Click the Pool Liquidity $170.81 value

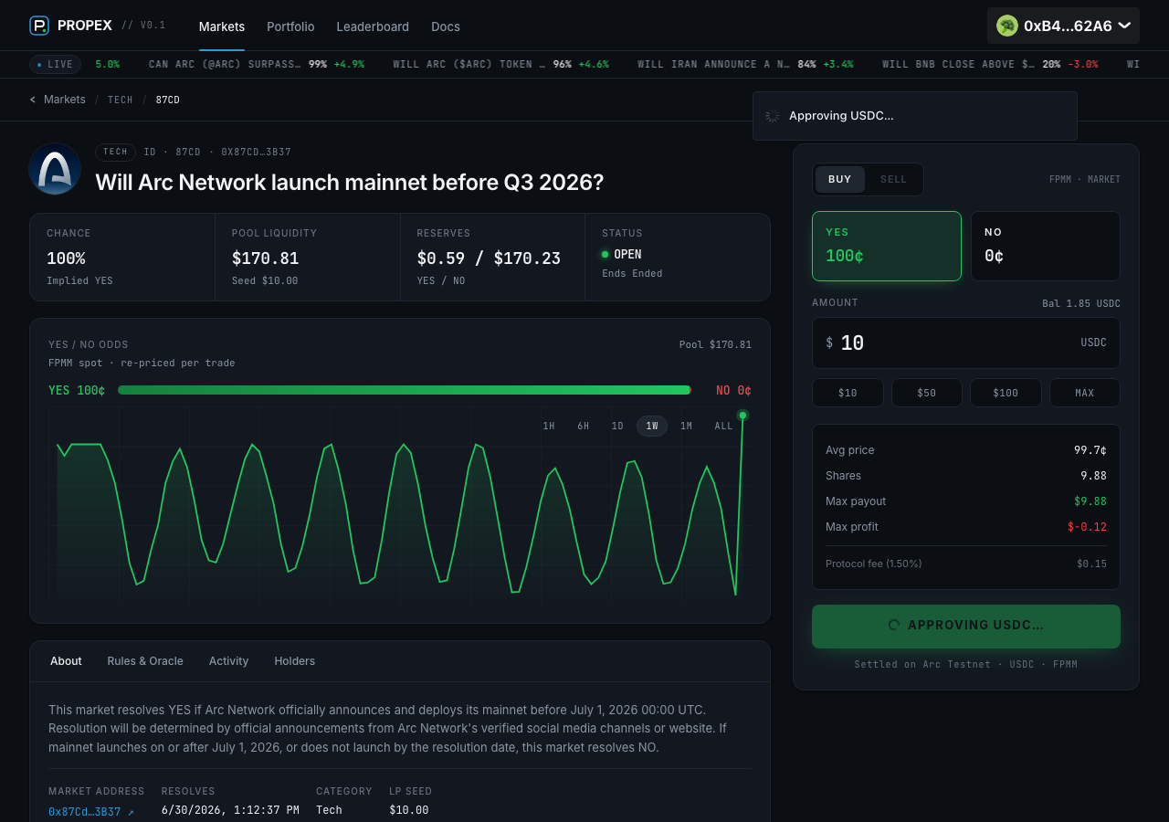tap(266, 258)
